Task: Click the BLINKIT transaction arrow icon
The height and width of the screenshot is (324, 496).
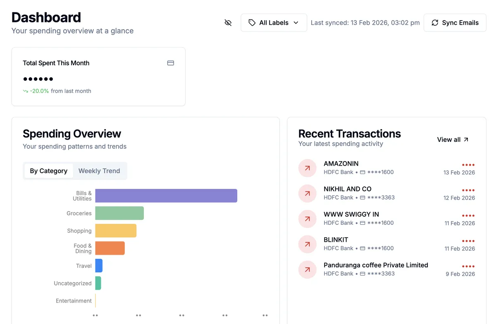Action: pyautogui.click(x=307, y=244)
